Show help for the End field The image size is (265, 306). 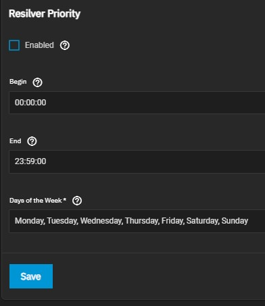pyautogui.click(x=32, y=141)
